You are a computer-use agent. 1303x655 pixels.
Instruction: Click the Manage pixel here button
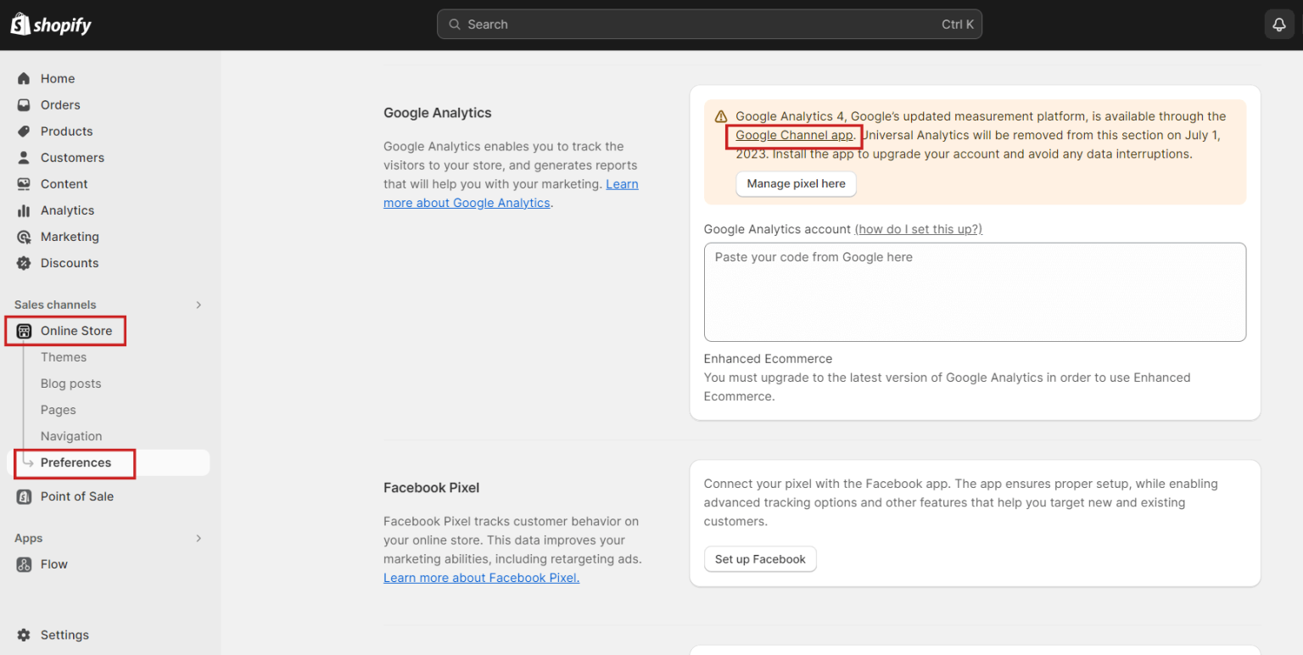(x=795, y=183)
